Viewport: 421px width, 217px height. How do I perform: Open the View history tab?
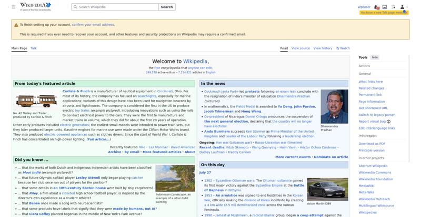point(323,48)
